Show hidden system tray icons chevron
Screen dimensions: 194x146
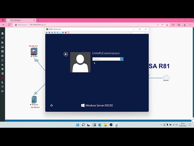[x=161, y=125]
